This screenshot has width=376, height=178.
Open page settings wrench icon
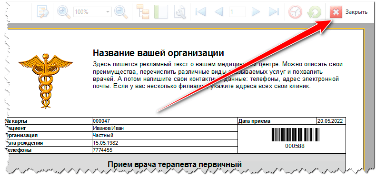[x=179, y=11]
